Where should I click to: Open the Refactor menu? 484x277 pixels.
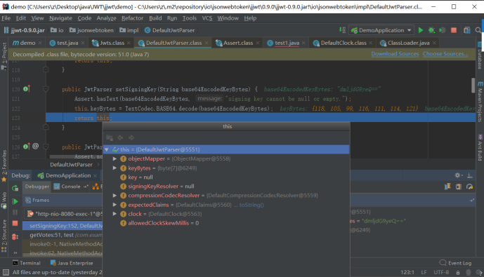tap(132, 18)
